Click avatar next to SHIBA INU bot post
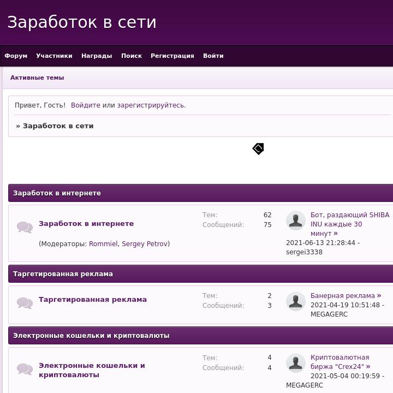393x393 pixels. (296, 221)
